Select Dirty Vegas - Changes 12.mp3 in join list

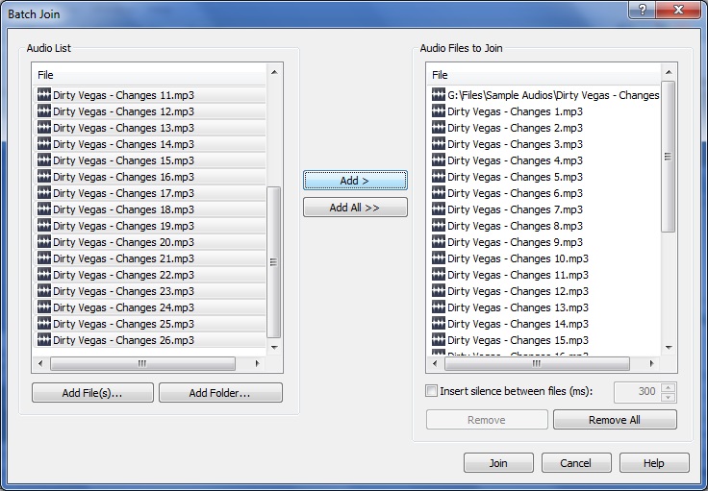[544, 291]
